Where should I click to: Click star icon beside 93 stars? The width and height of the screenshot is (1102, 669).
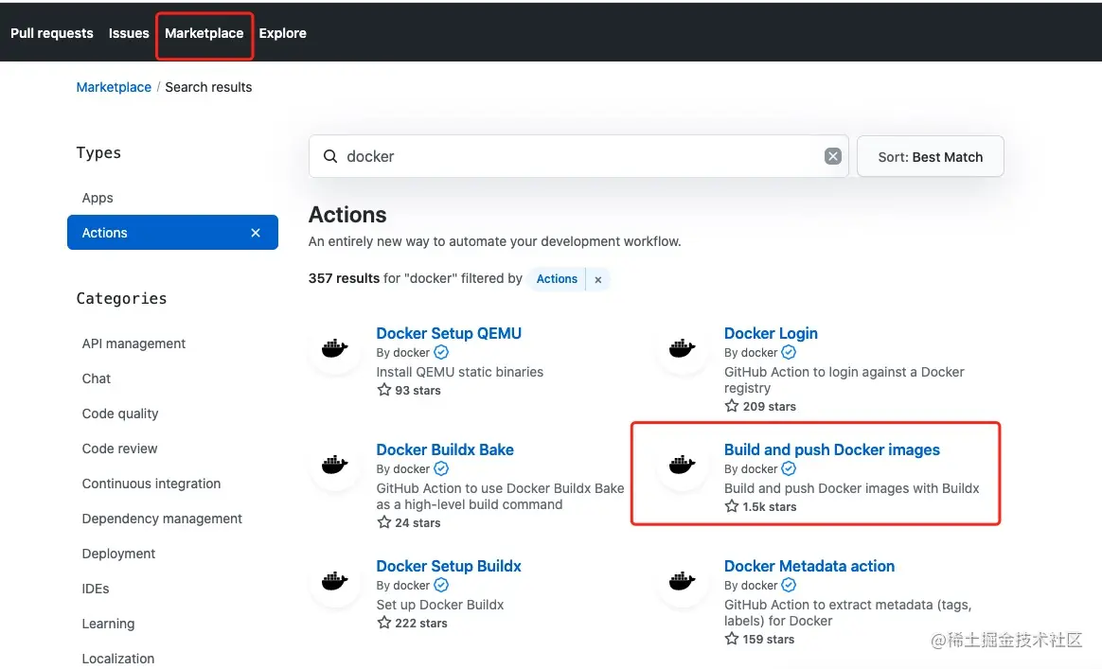click(x=383, y=389)
